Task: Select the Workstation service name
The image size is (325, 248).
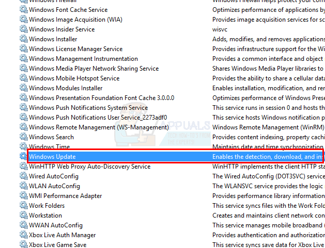Action: coord(45,216)
